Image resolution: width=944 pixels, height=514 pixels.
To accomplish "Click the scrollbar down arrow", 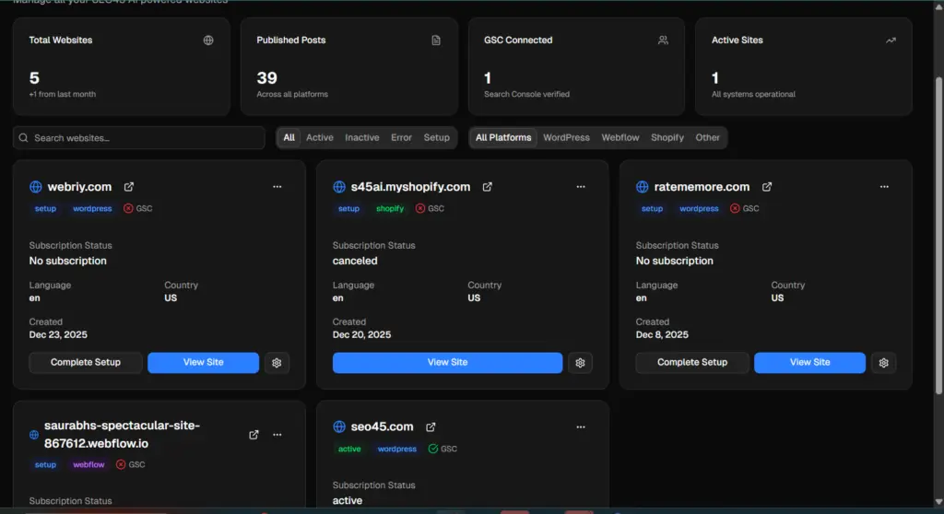I will 938,501.
